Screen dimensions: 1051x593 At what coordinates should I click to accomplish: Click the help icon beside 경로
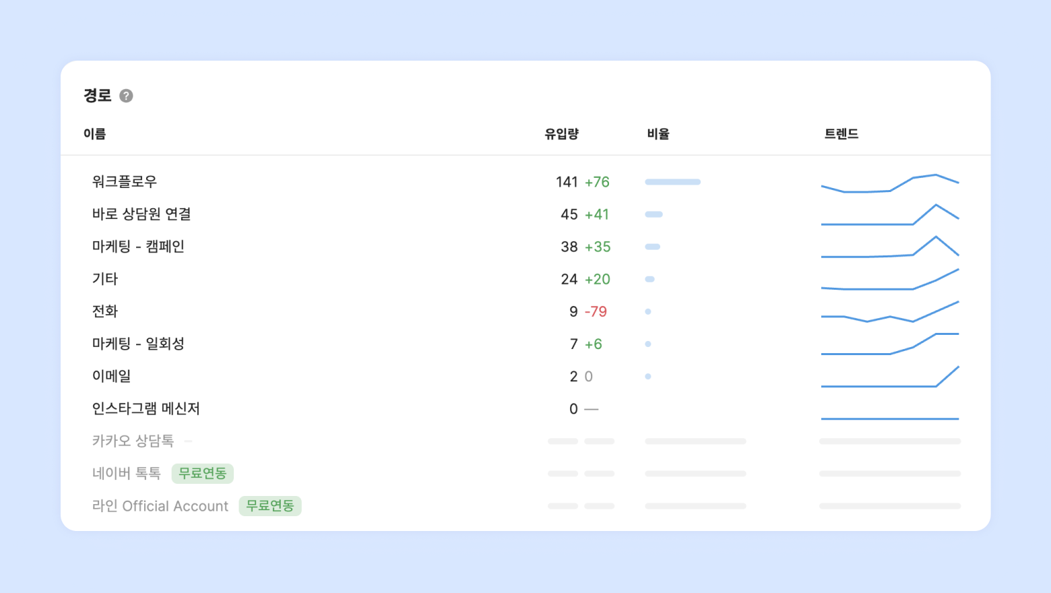[x=126, y=96]
